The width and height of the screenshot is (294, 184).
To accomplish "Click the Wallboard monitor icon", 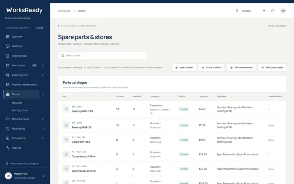I will click(x=8, y=46).
